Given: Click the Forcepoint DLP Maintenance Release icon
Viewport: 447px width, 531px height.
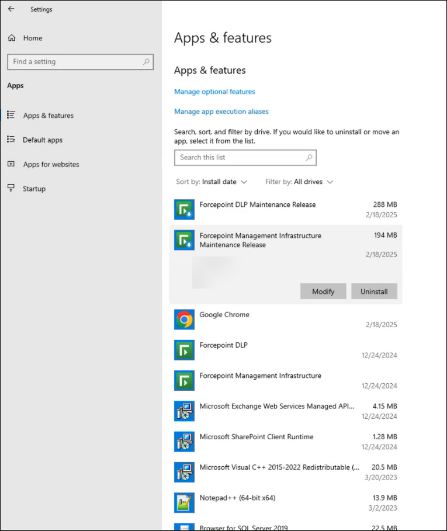Looking at the screenshot, I should point(184,209).
